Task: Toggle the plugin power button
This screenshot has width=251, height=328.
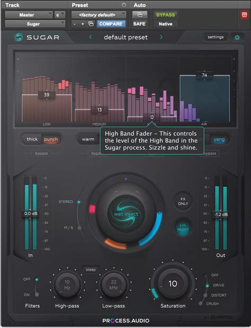Action: (x=237, y=38)
